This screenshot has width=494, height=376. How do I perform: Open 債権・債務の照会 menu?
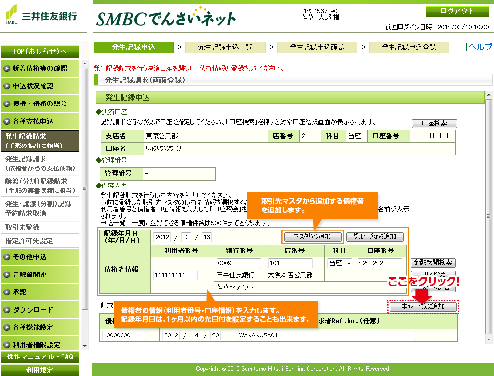point(40,104)
